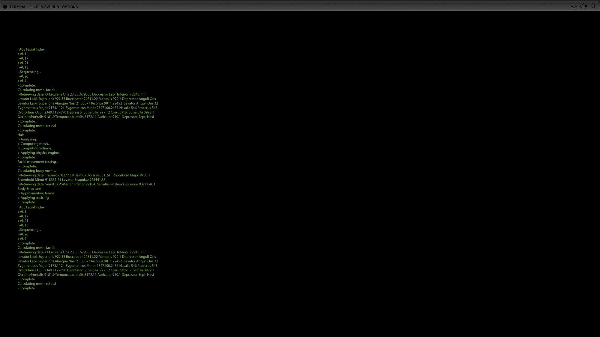This screenshot has width=600, height=337.
Task: Click the 'Hair' output line
Action: (21, 135)
